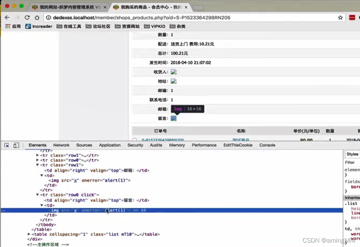The height and width of the screenshot is (247, 360).
Task: View site information icon in address bar
Action: (48, 17)
